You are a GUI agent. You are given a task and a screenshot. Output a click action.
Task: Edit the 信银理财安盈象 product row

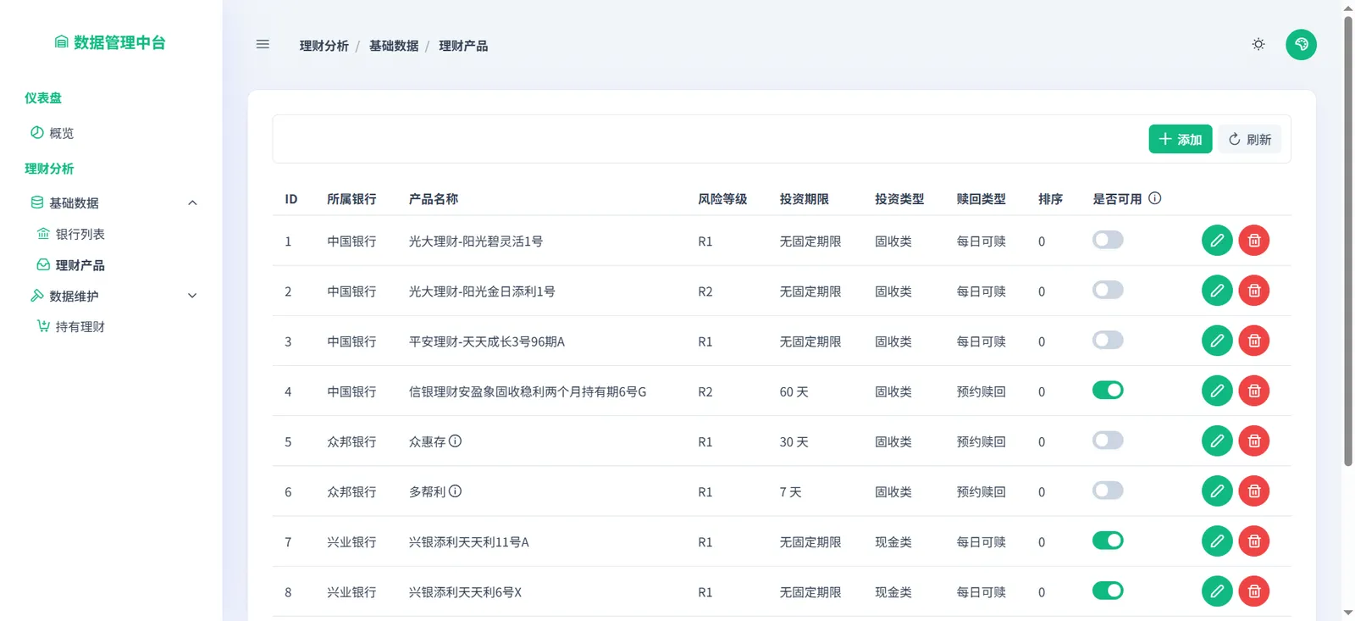pyautogui.click(x=1217, y=391)
